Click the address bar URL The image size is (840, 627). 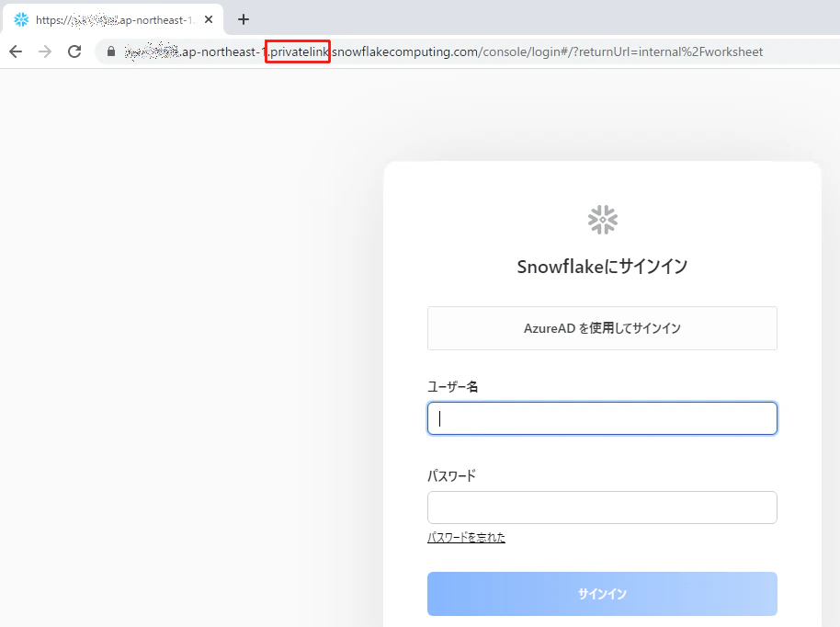click(444, 51)
